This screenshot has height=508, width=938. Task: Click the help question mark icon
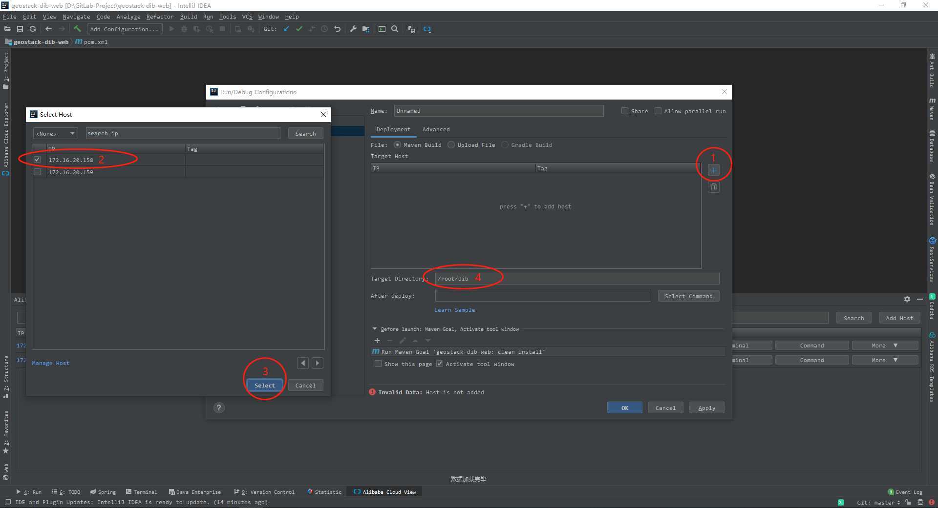tap(219, 408)
